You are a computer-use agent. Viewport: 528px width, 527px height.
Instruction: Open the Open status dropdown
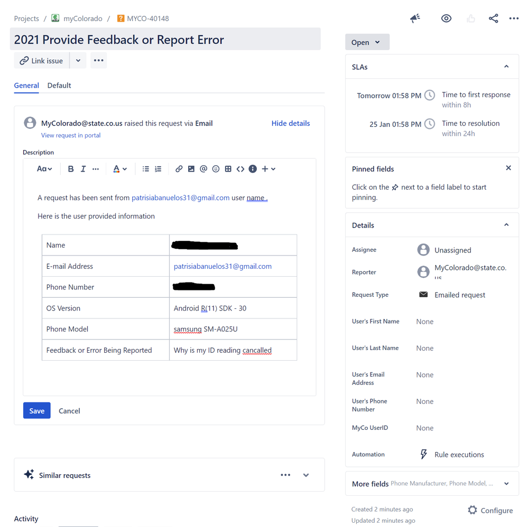[x=367, y=42]
